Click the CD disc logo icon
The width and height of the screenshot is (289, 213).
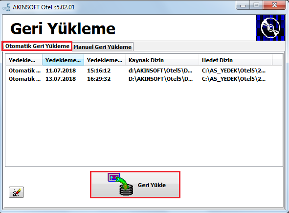pos(270,28)
